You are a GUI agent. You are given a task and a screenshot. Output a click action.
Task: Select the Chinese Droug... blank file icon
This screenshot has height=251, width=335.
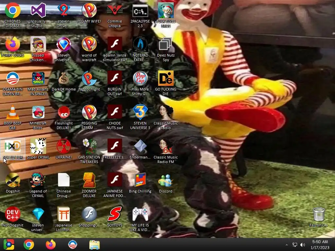(x=64, y=180)
